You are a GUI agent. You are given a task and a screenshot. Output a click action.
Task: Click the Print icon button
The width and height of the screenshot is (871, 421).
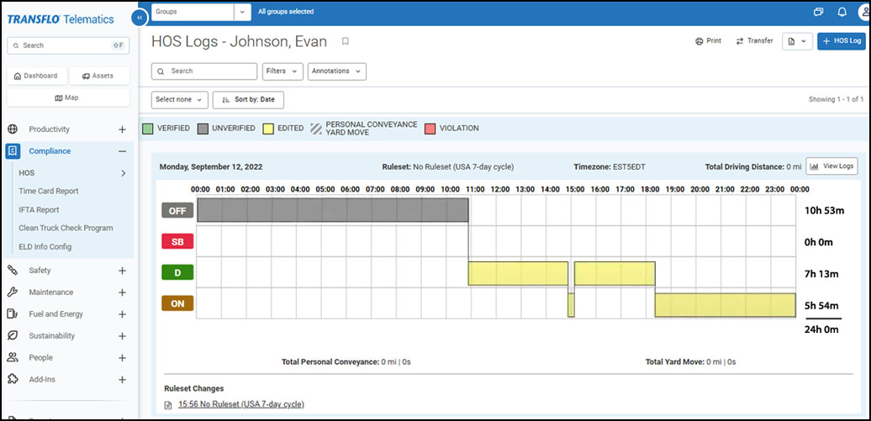click(708, 41)
